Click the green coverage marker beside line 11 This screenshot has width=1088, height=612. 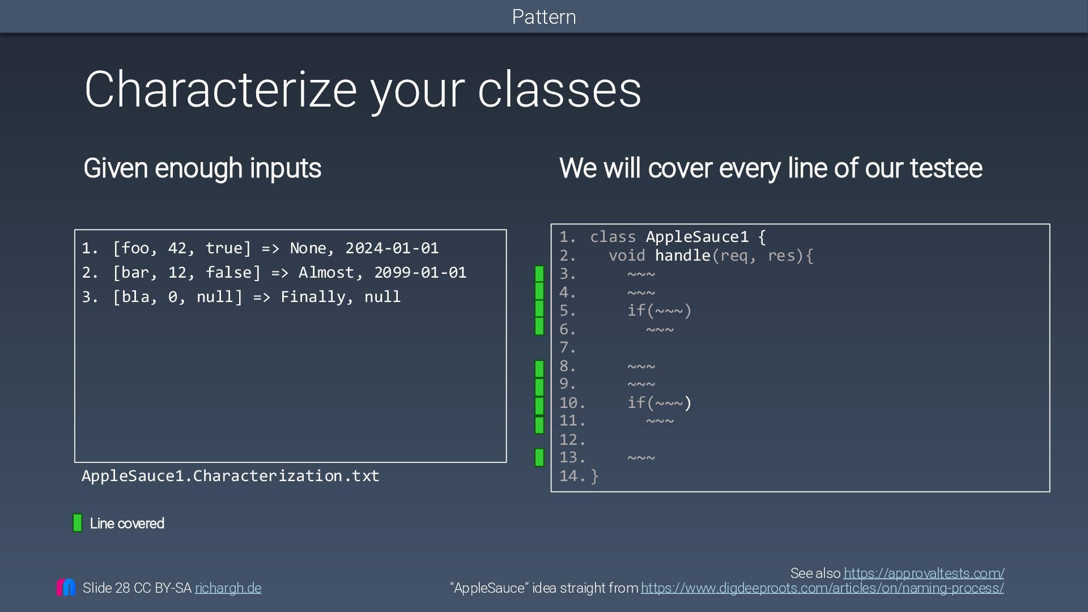(x=539, y=424)
